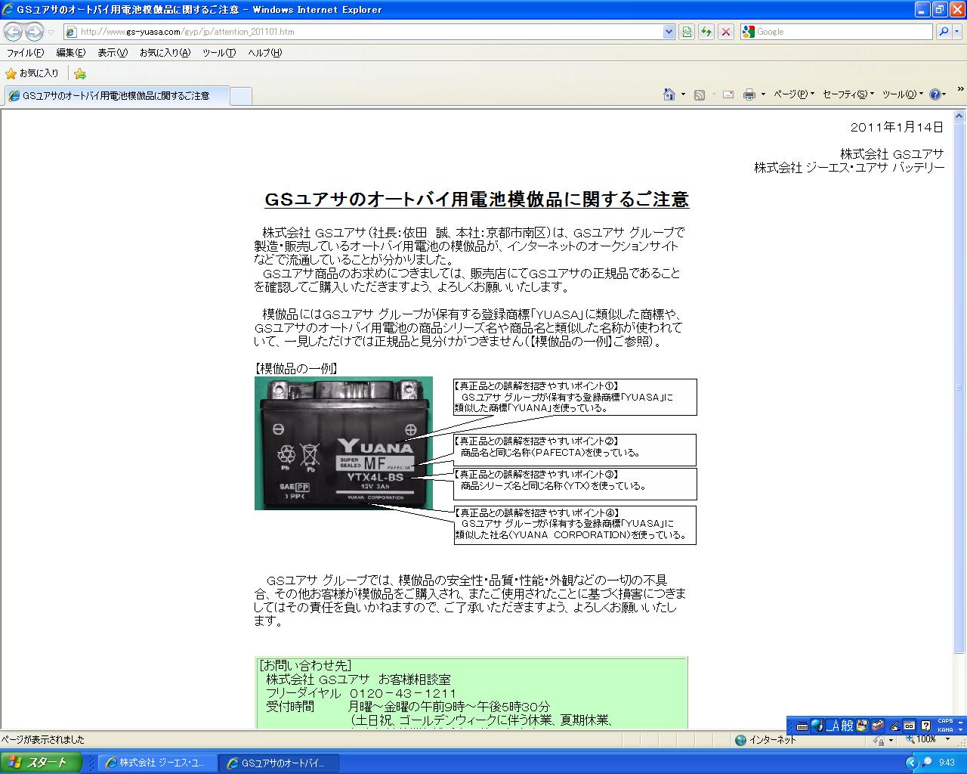This screenshot has width=967, height=774.
Task: Click the Compatibility View icon
Action: (x=687, y=32)
